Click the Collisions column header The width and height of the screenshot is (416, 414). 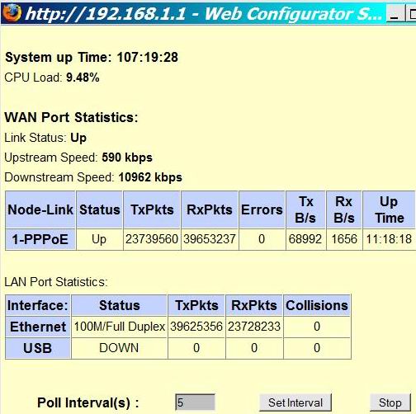(317, 305)
